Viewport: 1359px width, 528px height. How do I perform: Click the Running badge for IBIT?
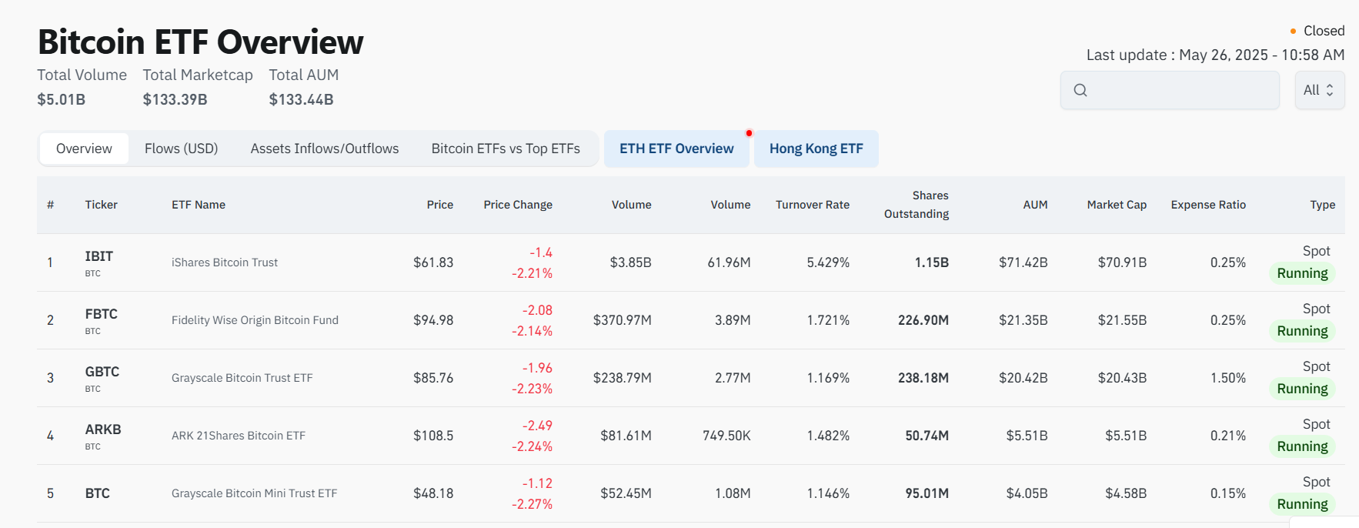(x=1302, y=273)
